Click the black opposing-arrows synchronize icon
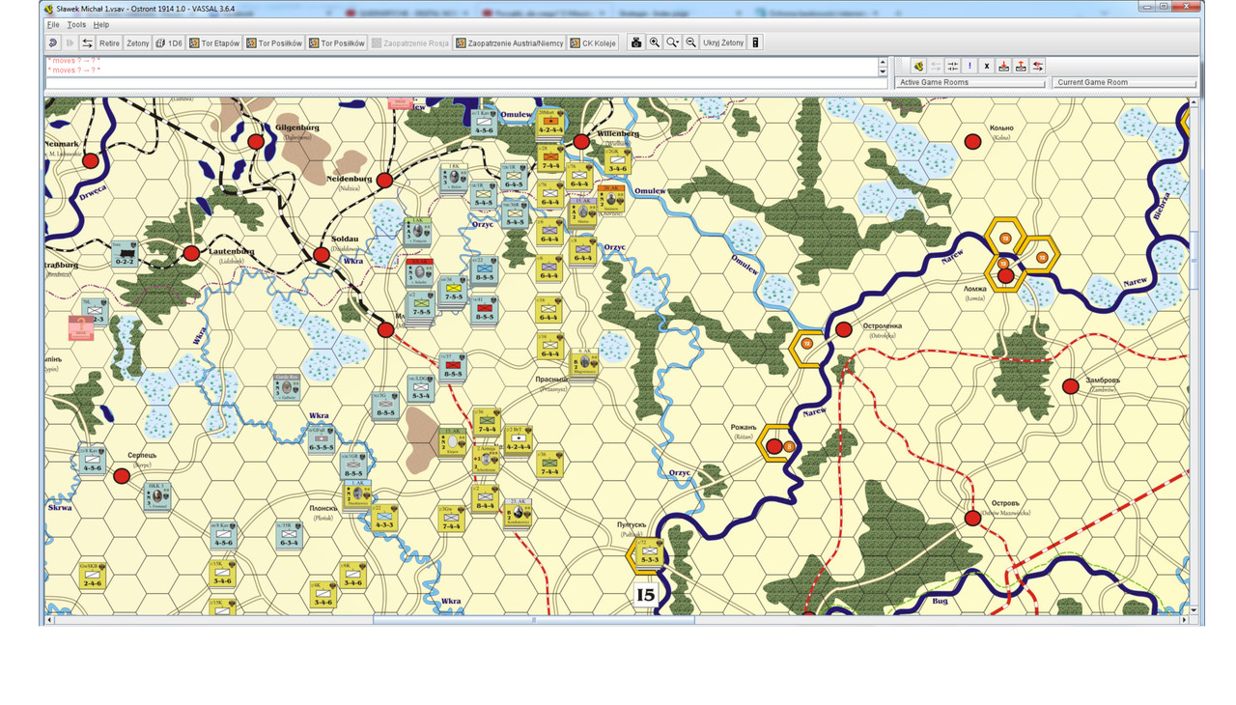Screen dimensions: 1236x705 point(953,66)
